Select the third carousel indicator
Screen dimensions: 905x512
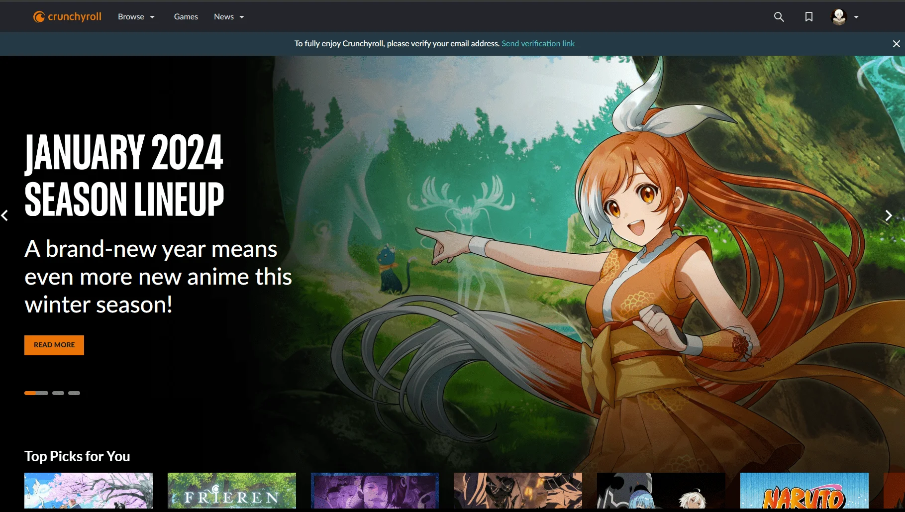74,393
